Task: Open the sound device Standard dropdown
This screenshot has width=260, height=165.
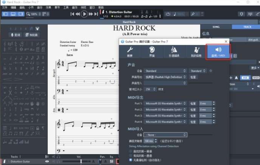Action: click(165, 71)
